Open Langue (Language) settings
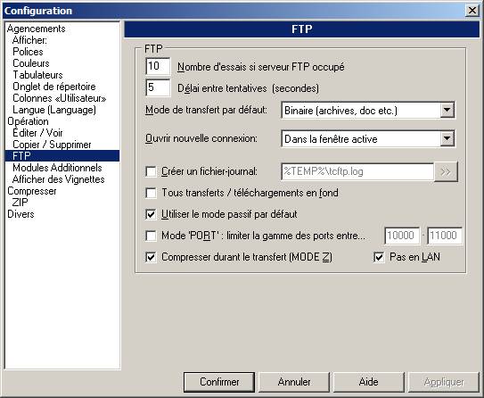 point(54,110)
